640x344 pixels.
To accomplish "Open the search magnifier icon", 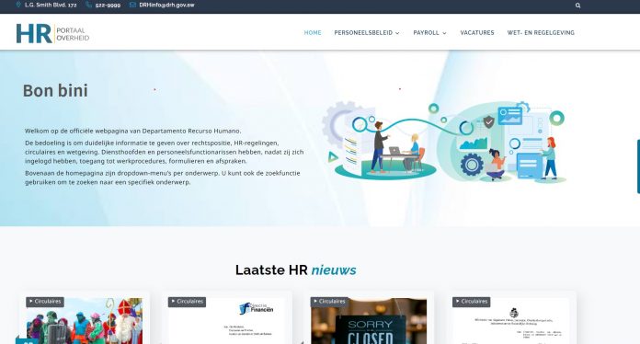I will coord(577,6).
